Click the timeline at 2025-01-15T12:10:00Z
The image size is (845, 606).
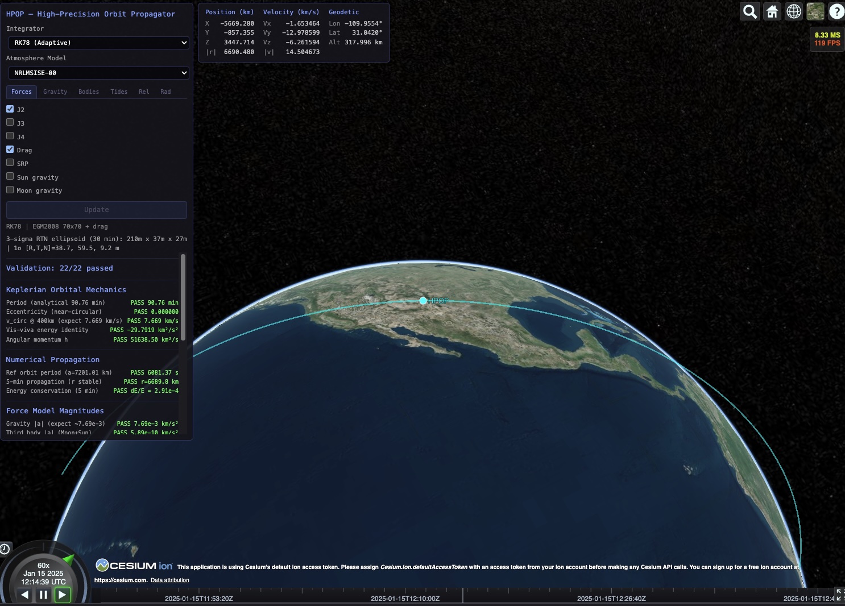click(x=405, y=598)
